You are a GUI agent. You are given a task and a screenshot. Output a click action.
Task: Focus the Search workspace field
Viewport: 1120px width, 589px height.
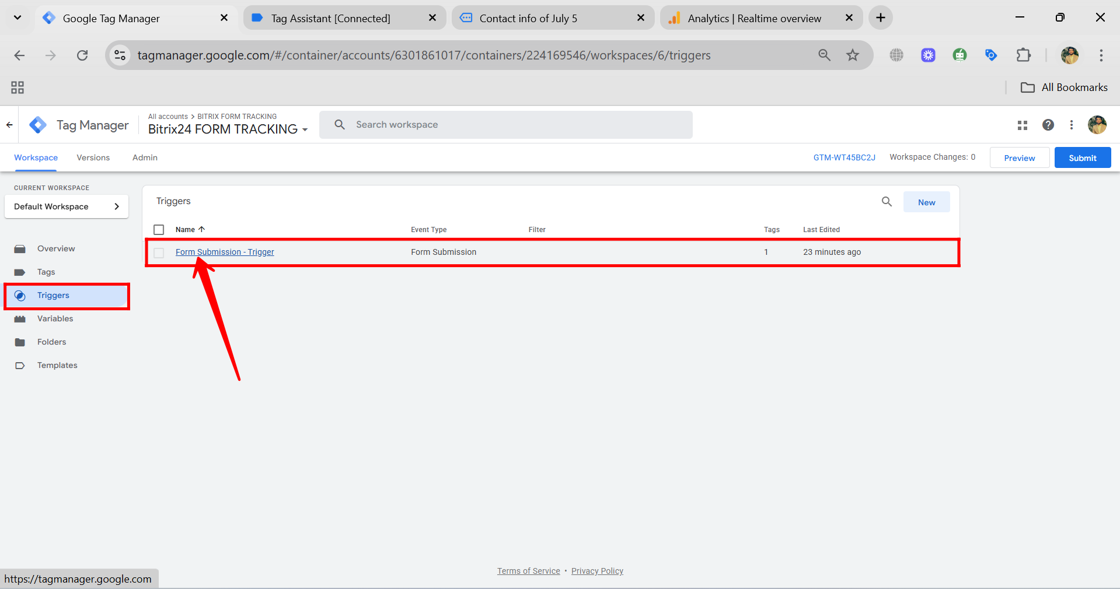505,125
